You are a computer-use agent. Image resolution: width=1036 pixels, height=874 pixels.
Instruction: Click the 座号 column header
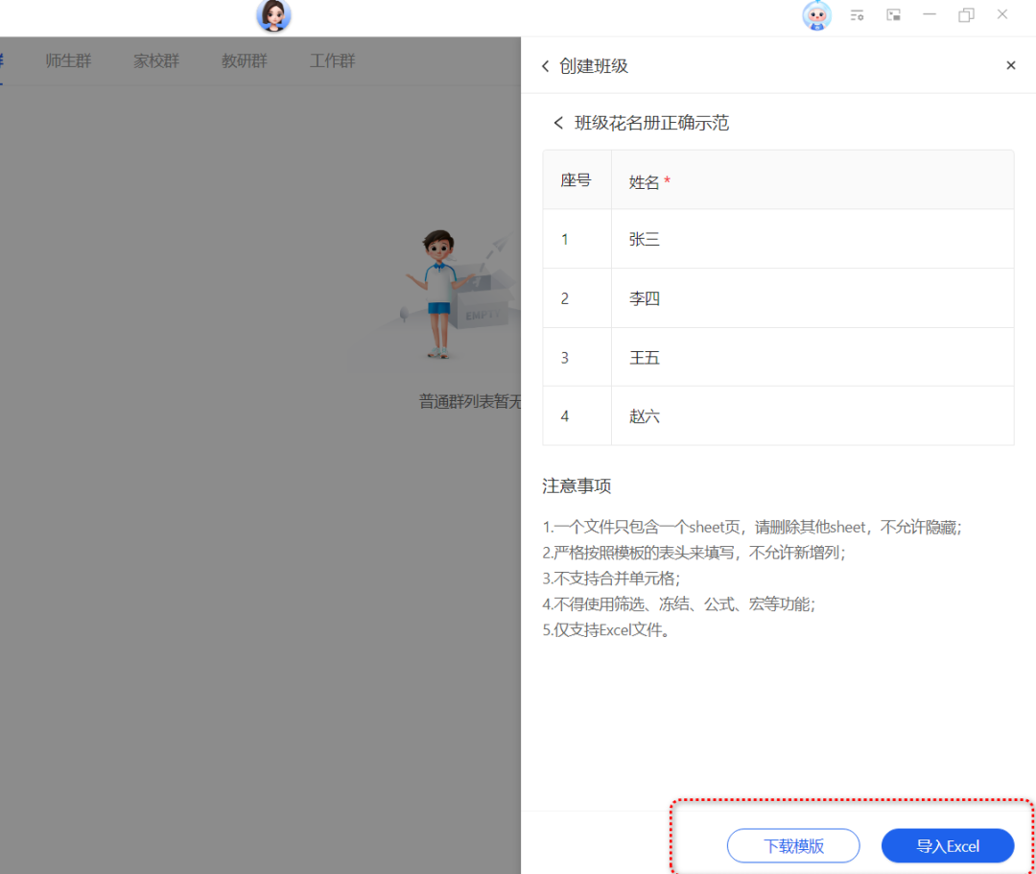click(577, 179)
